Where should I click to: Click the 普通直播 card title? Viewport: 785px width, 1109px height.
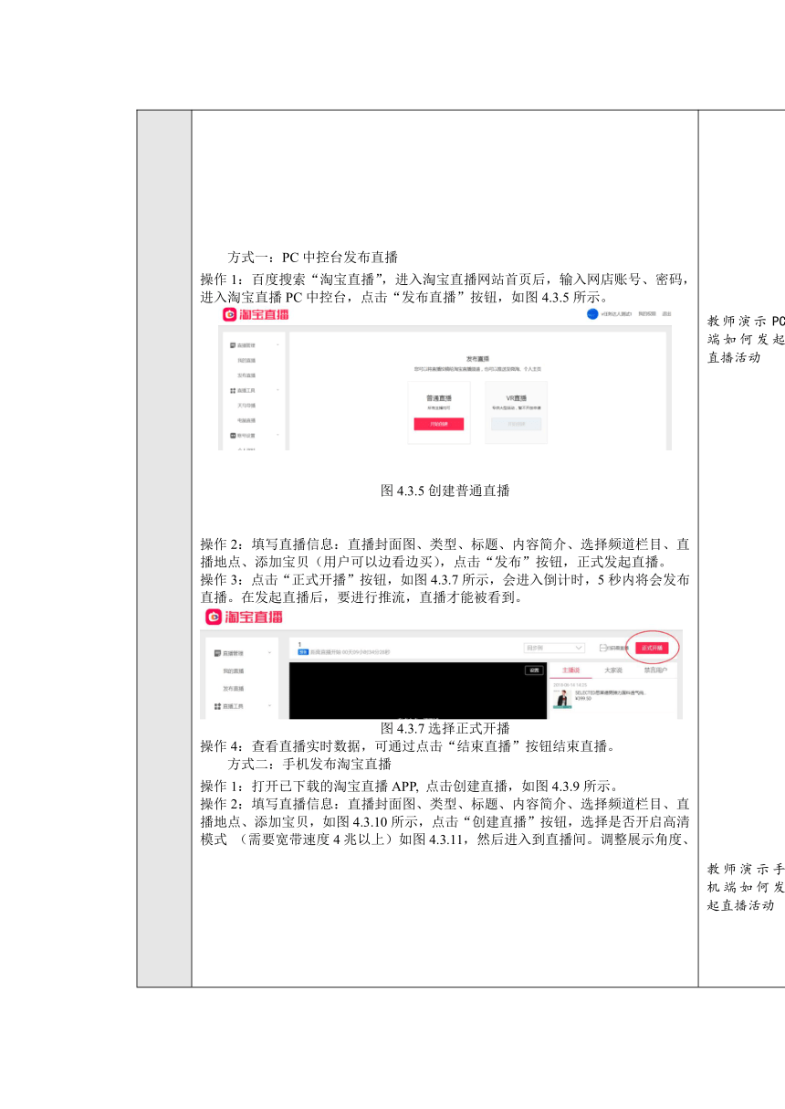point(439,398)
